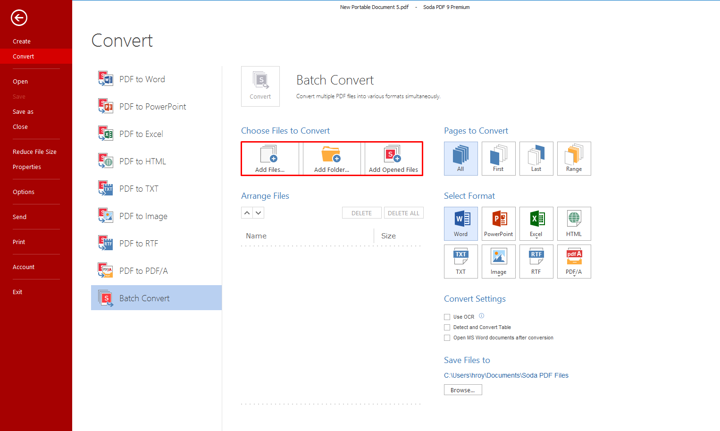This screenshot has width=720, height=431.
Task: Click the Add Opened Files icon
Action: (393, 154)
